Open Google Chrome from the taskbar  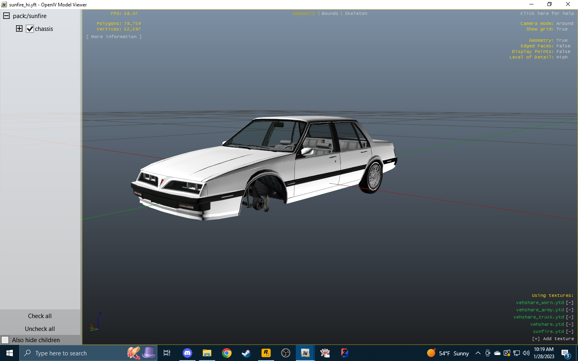[x=227, y=353]
